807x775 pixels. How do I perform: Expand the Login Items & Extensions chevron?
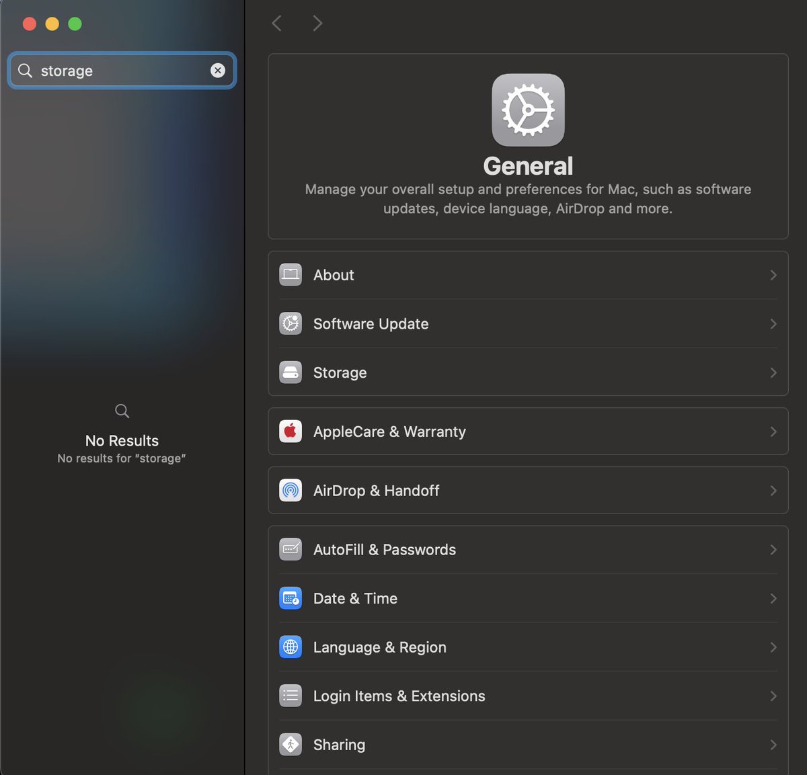coord(773,696)
